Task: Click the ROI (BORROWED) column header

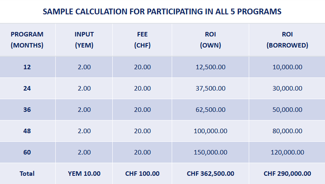Action: tap(287, 40)
